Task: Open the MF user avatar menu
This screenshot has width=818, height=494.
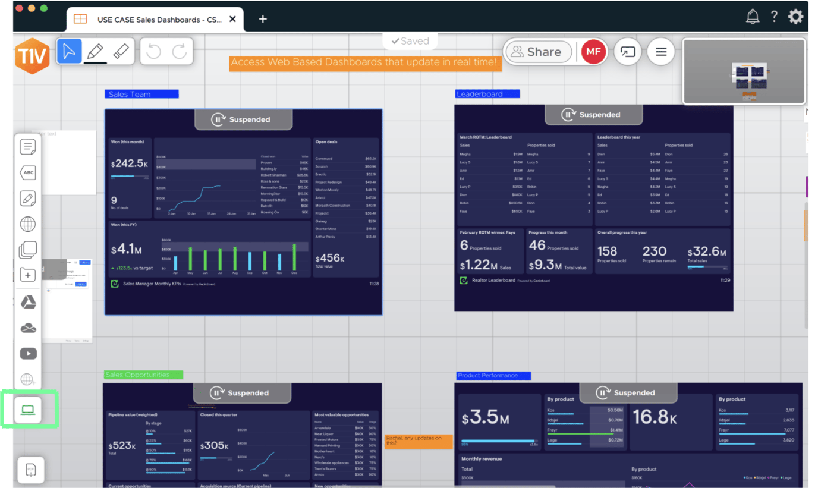Action: coord(593,52)
